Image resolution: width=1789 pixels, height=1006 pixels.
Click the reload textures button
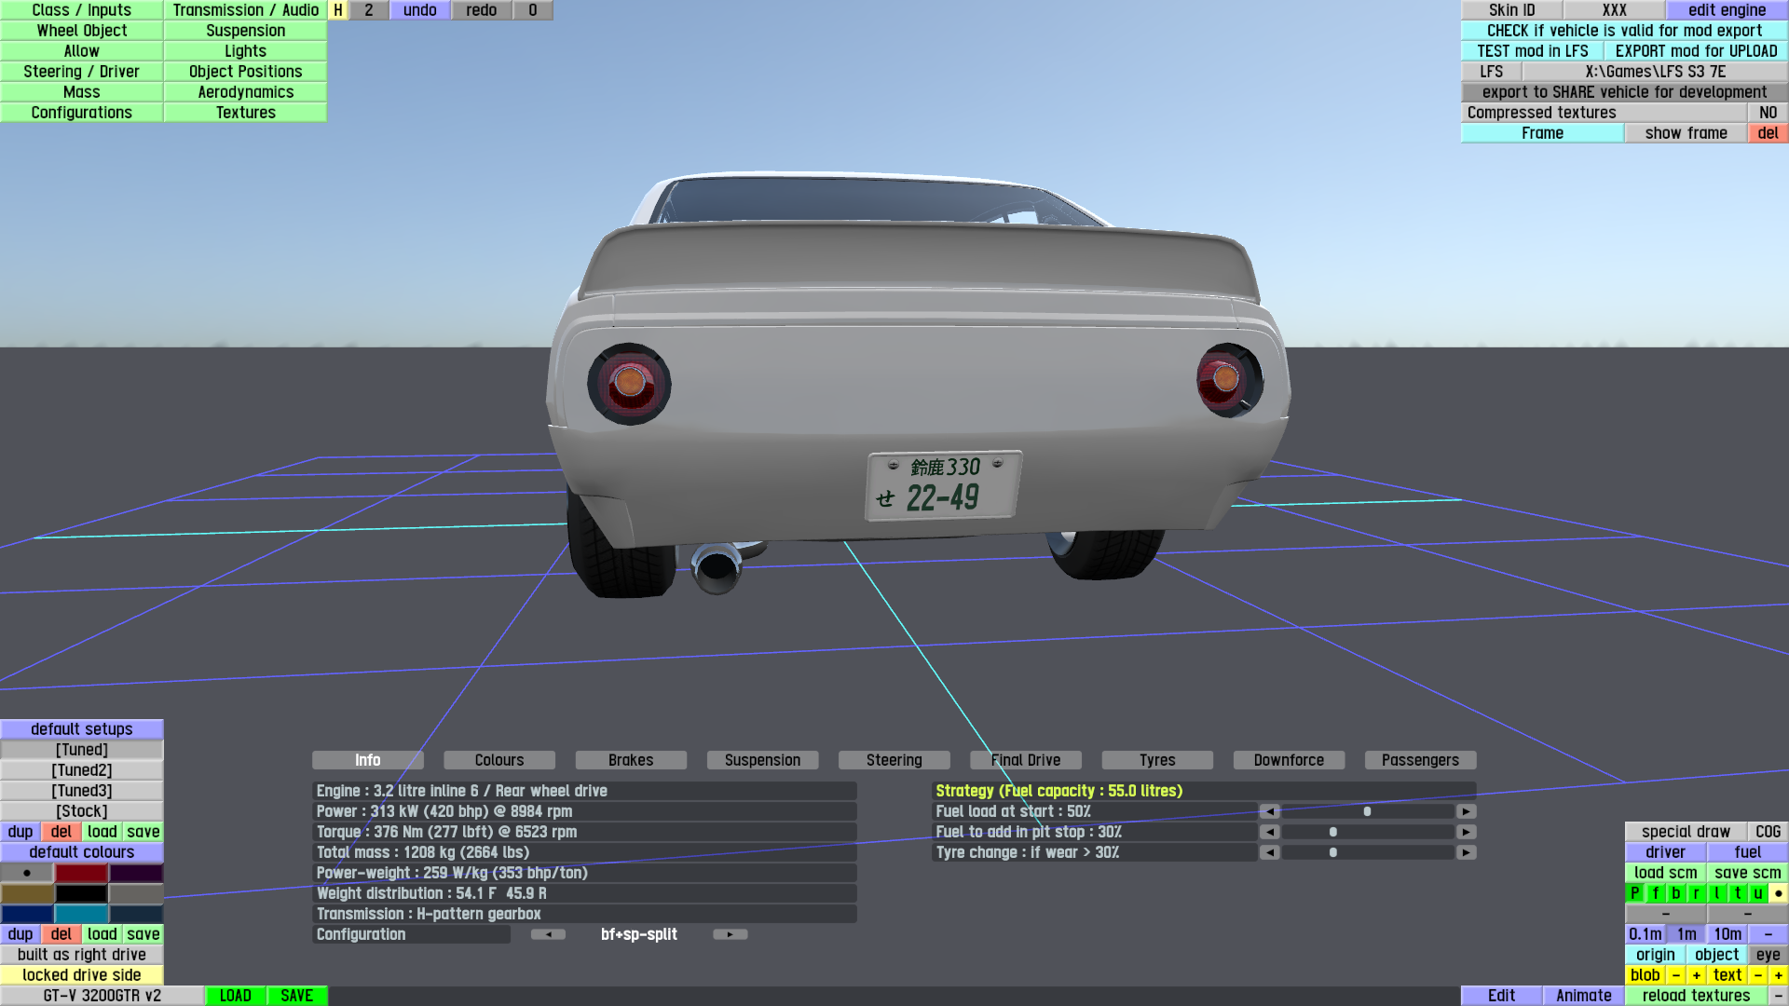point(1695,996)
